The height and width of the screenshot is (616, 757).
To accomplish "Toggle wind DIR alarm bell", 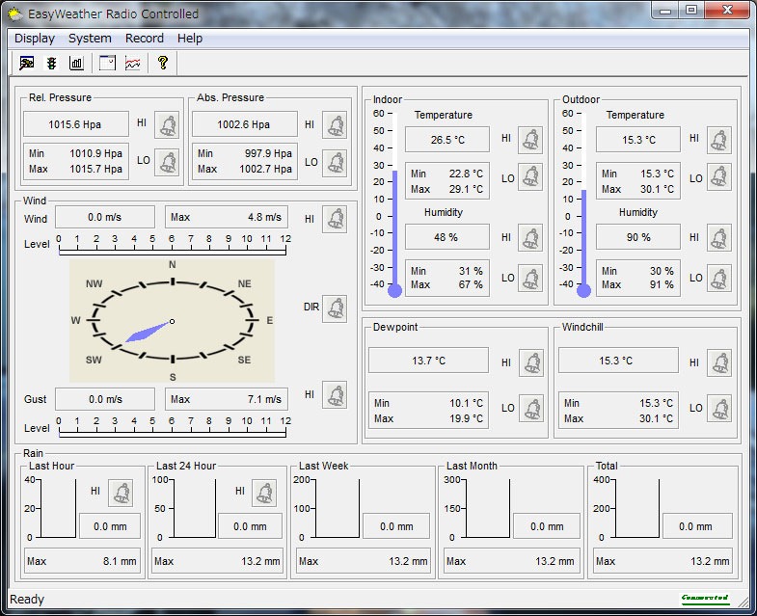I will pyautogui.click(x=335, y=308).
